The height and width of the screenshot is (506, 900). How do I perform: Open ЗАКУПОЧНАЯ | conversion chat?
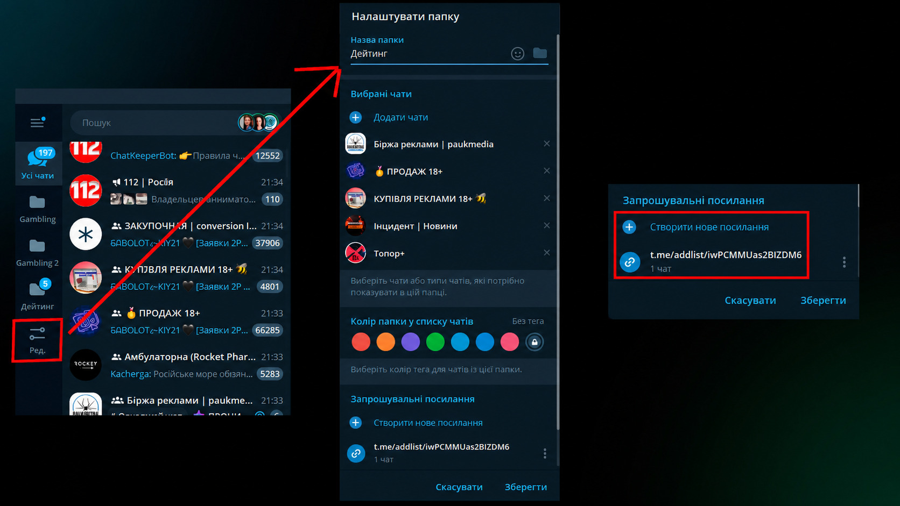177,234
